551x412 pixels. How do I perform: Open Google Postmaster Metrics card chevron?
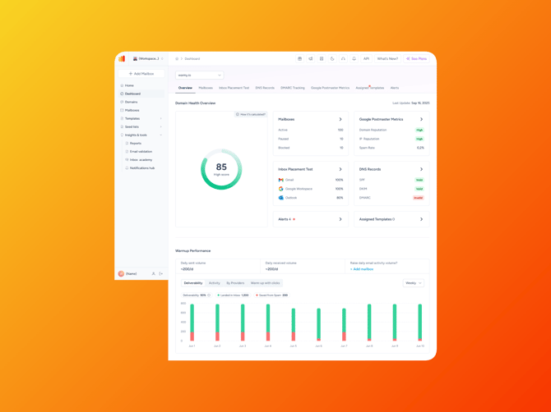[421, 119]
